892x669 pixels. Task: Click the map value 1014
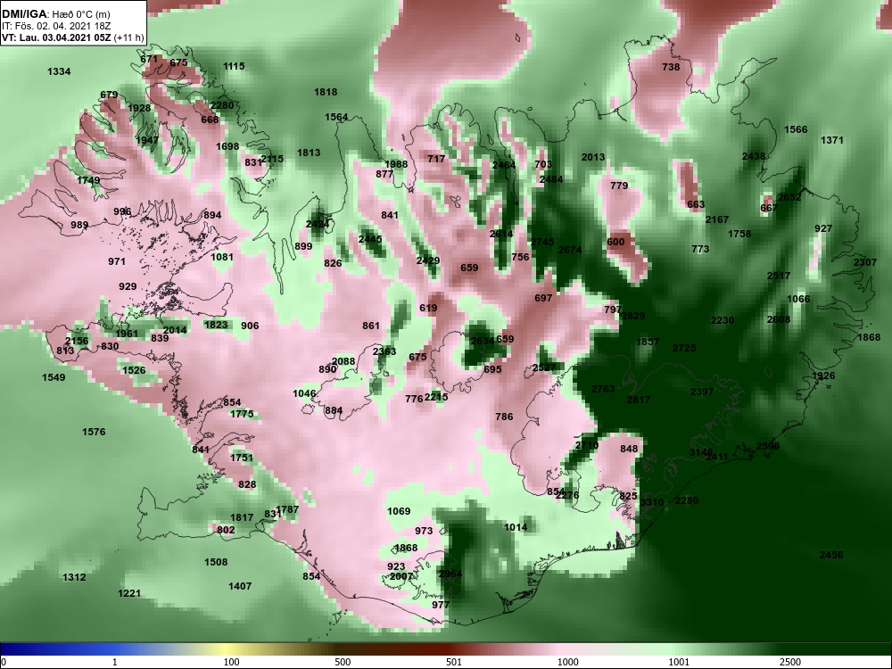click(x=516, y=528)
